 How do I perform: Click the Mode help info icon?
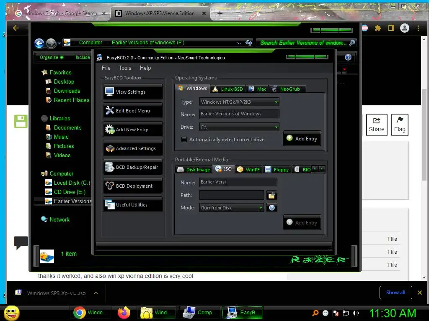[271, 208]
